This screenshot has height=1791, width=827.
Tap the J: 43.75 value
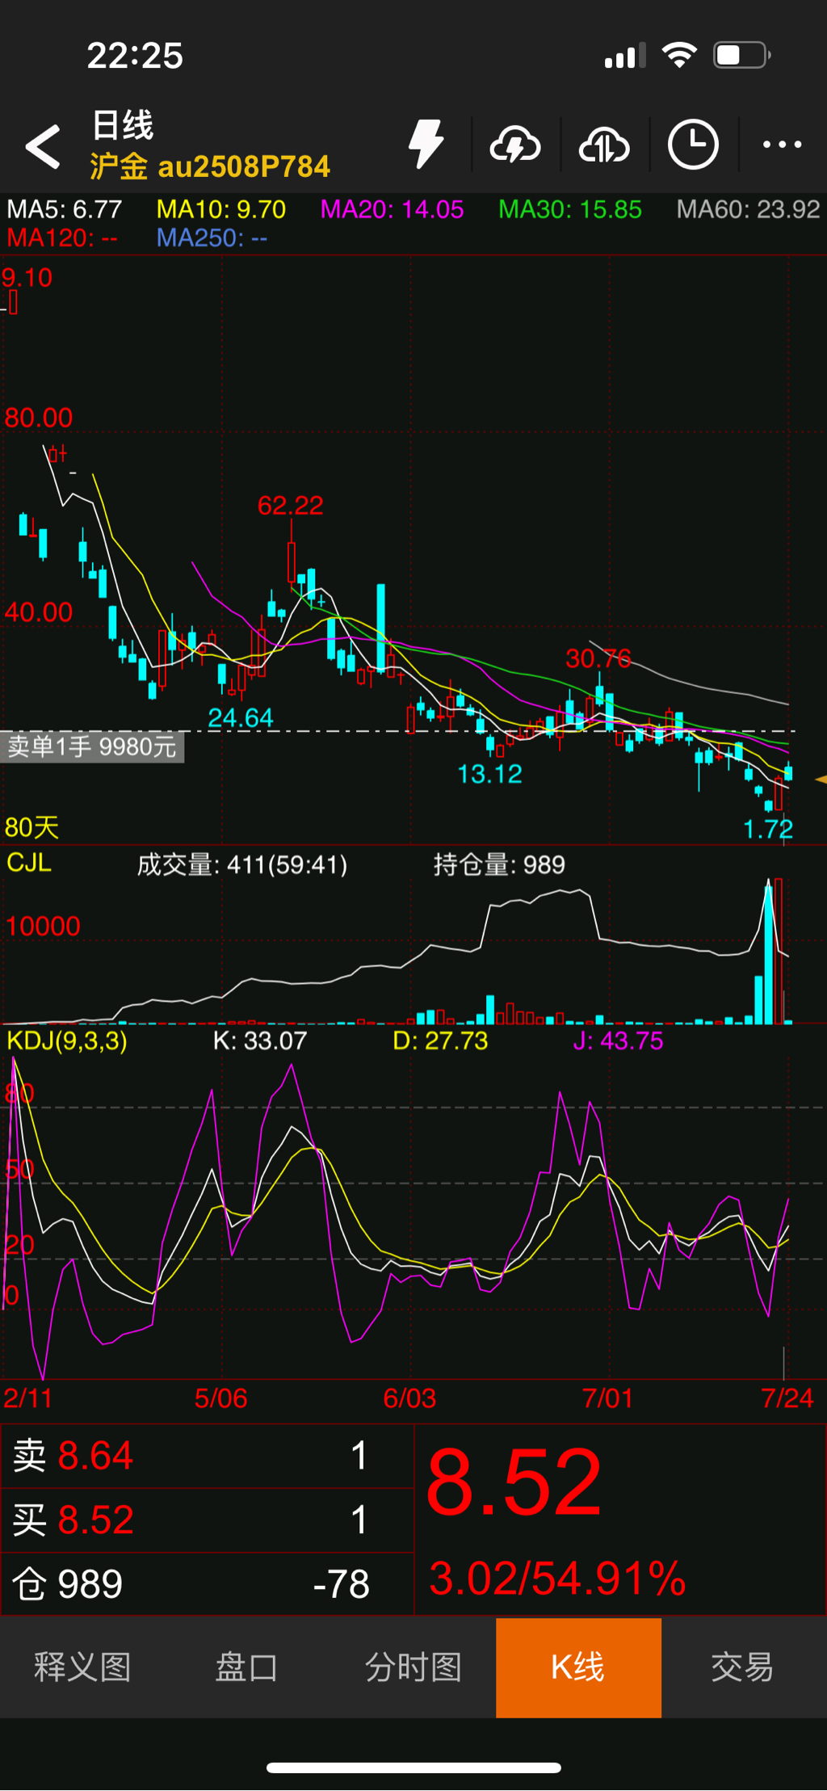click(618, 1041)
